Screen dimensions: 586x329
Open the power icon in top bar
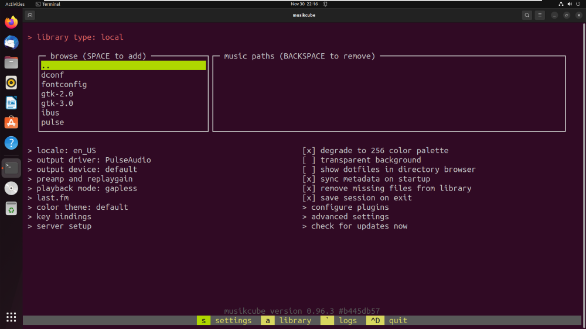coord(578,4)
